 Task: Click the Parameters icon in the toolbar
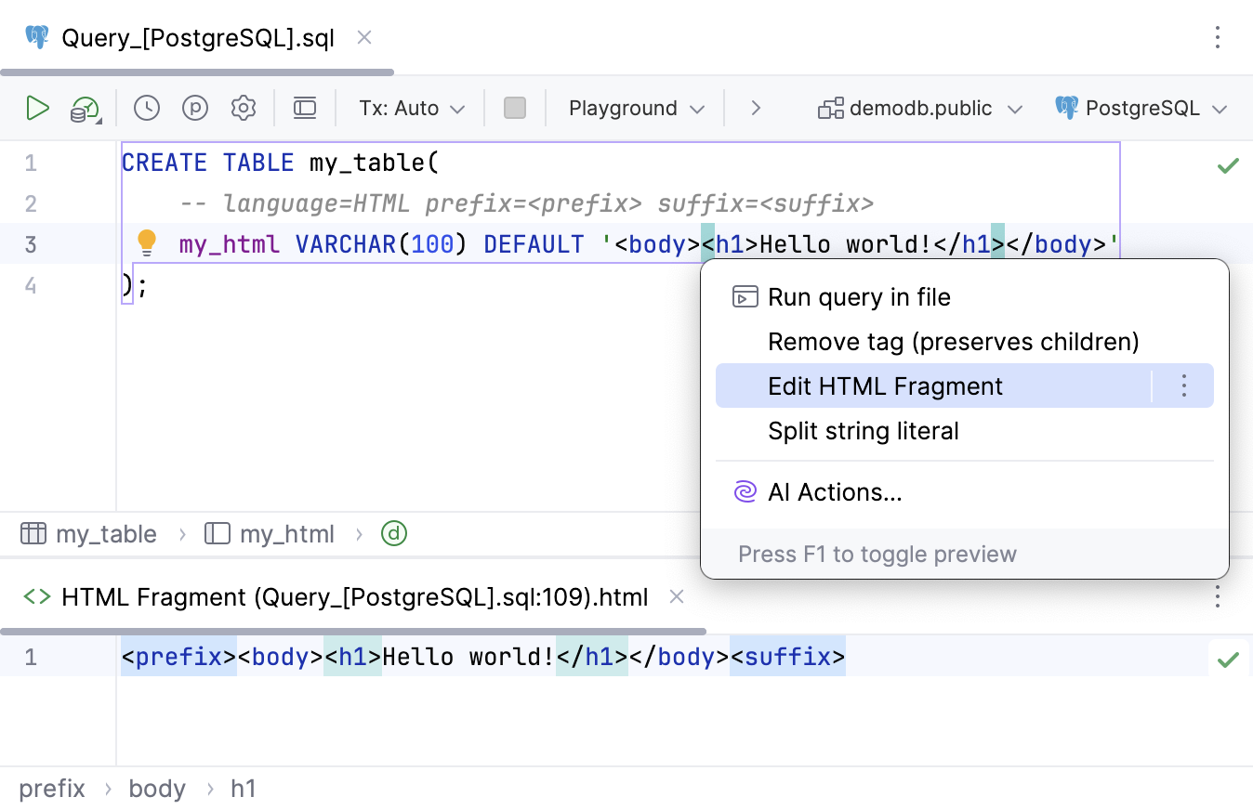(194, 108)
